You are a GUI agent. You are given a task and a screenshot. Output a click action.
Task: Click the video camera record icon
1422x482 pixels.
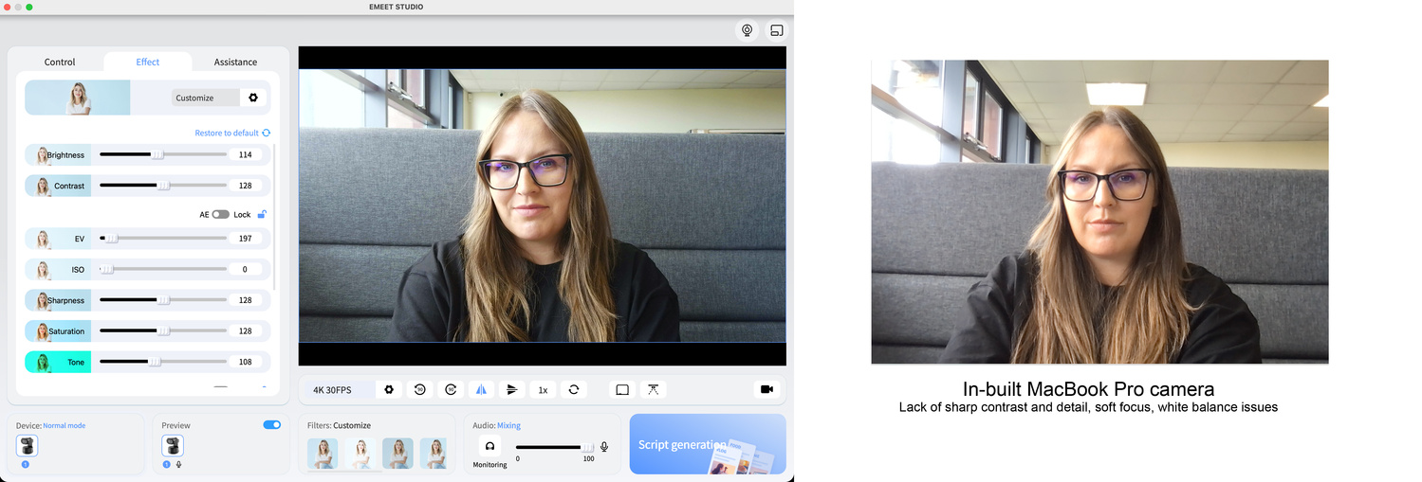(766, 389)
